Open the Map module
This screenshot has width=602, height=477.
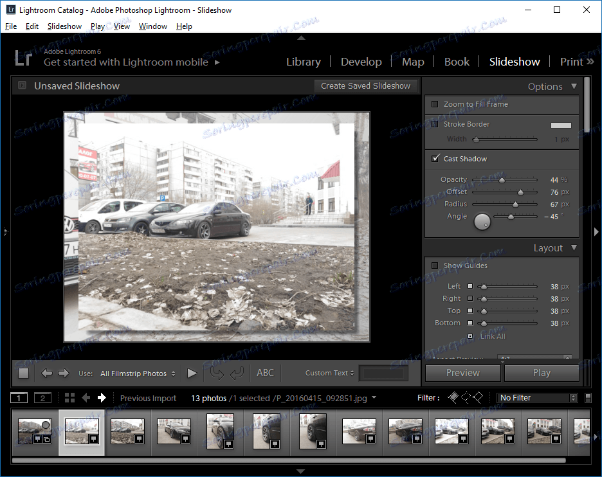[x=413, y=62]
